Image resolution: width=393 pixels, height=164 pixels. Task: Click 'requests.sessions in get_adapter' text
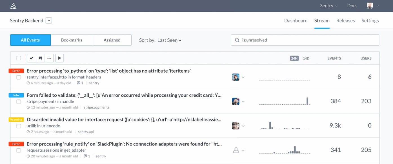[x=56, y=150]
